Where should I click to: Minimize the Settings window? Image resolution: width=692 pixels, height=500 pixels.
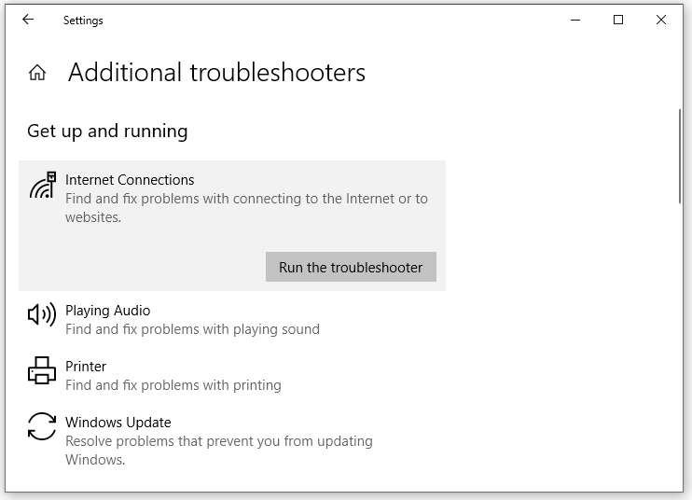[575, 20]
